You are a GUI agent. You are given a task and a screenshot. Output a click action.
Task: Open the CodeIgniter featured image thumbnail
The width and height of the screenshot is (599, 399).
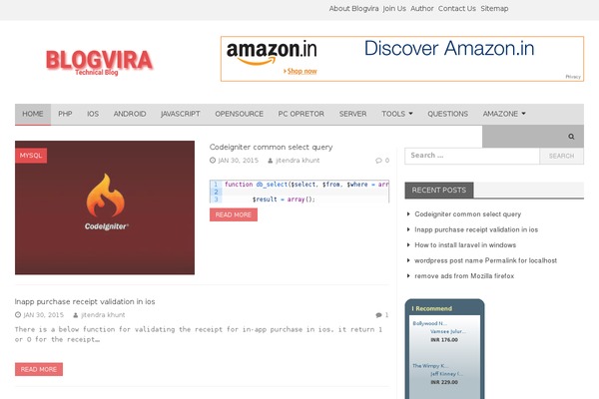pyautogui.click(x=105, y=207)
